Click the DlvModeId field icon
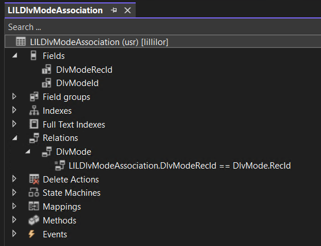This screenshot has width=321, height=246. pos(46,83)
